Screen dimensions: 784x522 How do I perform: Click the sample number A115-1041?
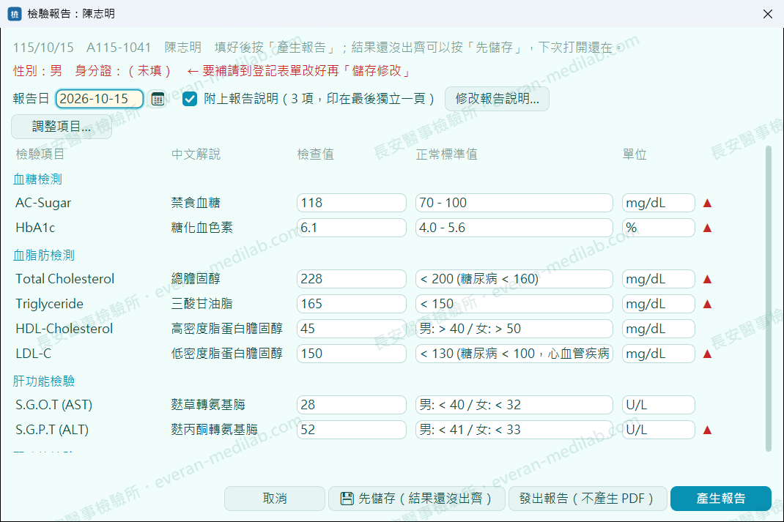(x=119, y=48)
